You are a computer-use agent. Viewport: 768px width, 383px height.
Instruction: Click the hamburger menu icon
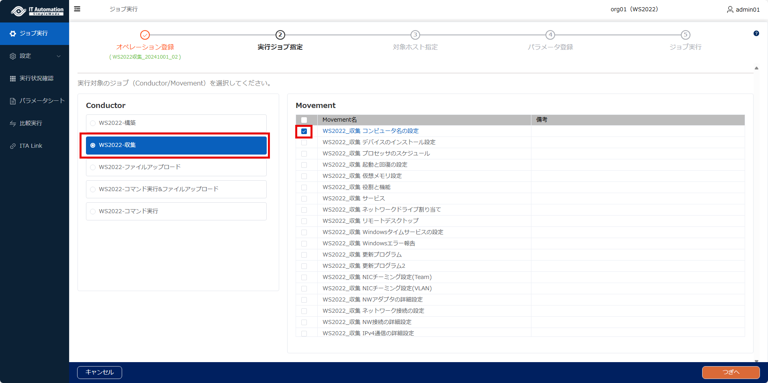coord(77,9)
